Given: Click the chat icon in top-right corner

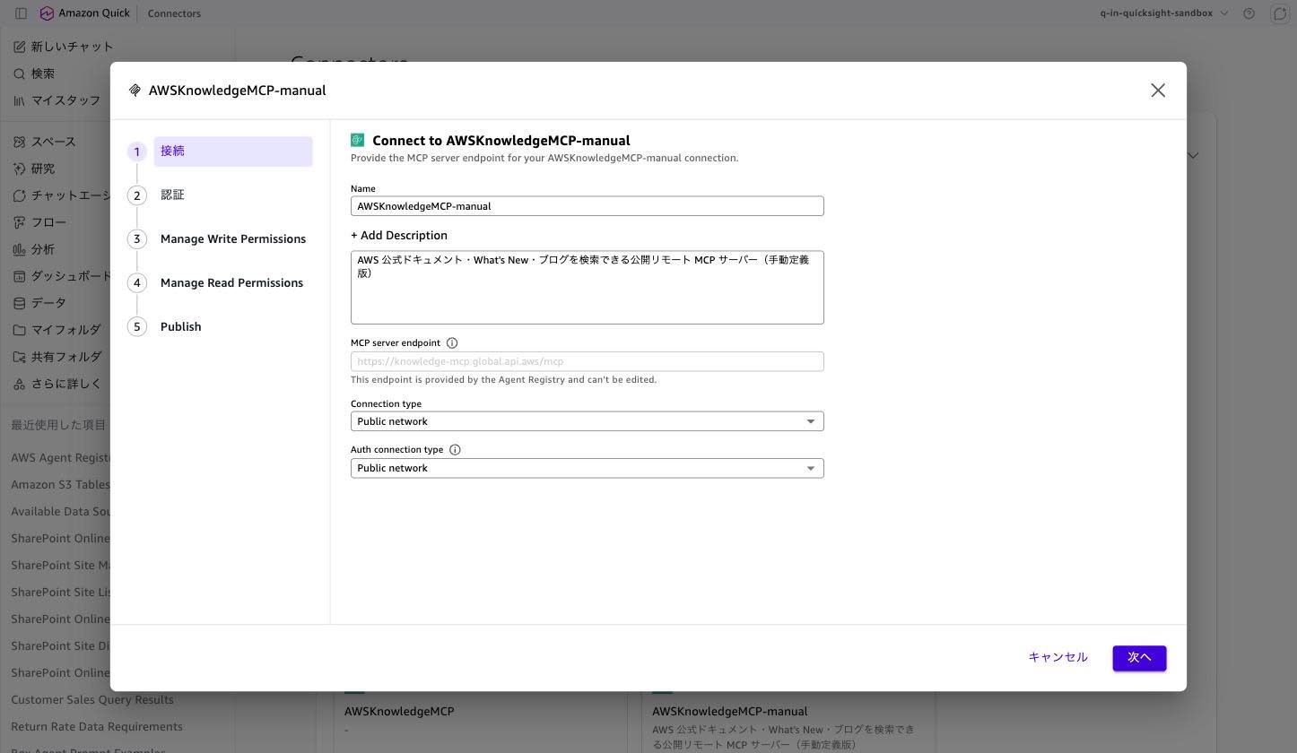Looking at the screenshot, I should pos(1280,13).
